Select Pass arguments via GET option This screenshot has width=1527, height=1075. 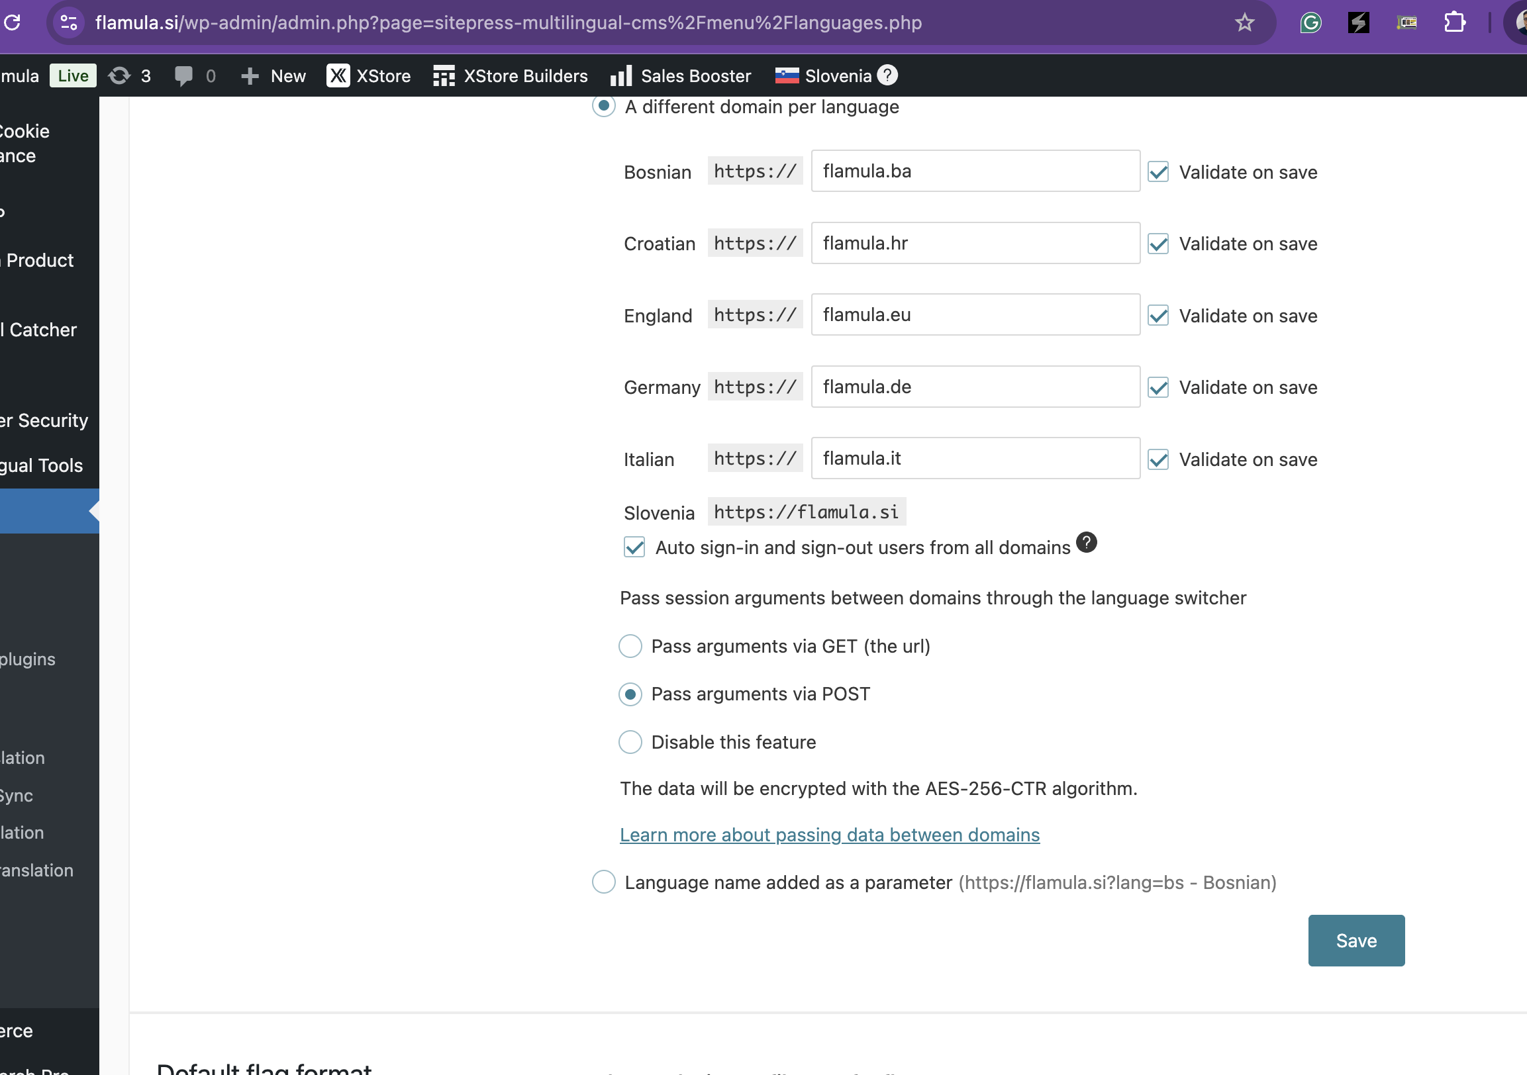[x=630, y=646]
